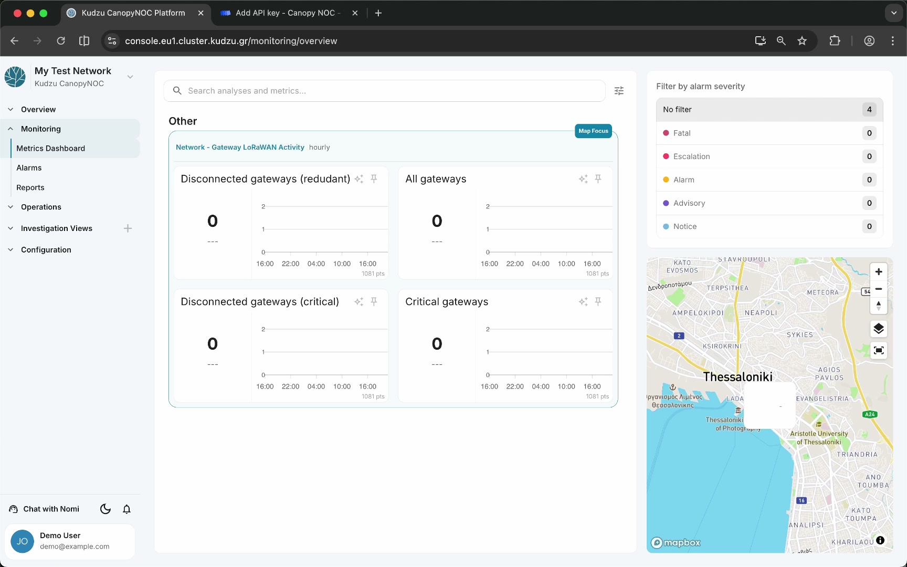The height and width of the screenshot is (567, 907).
Task: Open Metrics Dashboard menu item
Action: click(75, 149)
